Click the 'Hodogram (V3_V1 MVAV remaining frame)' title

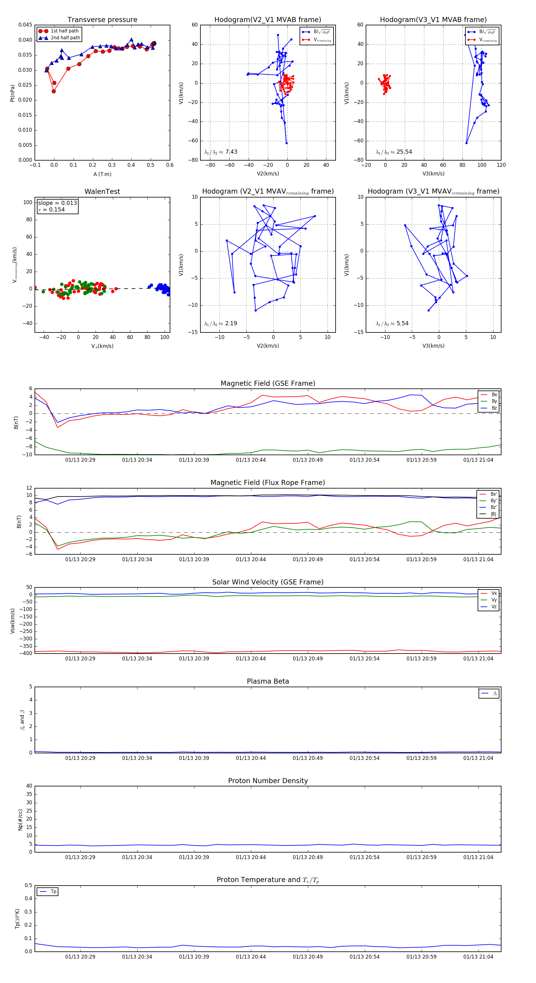[433, 192]
